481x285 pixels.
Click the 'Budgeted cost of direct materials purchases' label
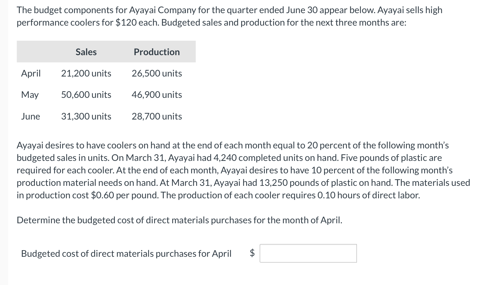126,253
